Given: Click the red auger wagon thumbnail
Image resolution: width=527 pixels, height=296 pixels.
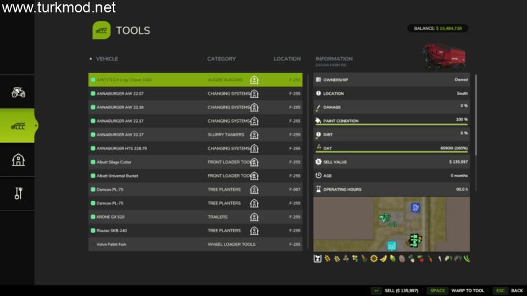Looking at the screenshot, I should pyautogui.click(x=445, y=57).
